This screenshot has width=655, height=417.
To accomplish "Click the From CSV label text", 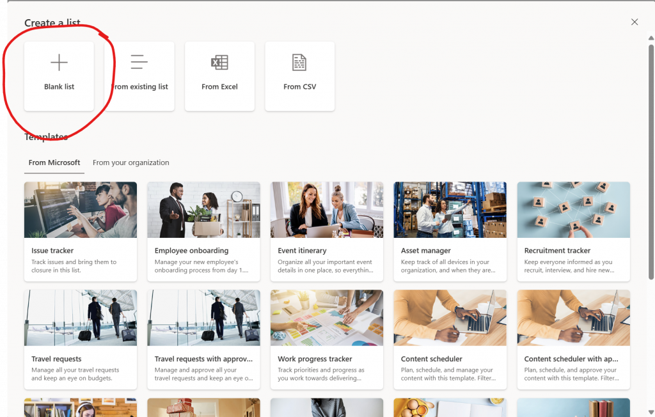I will (299, 87).
